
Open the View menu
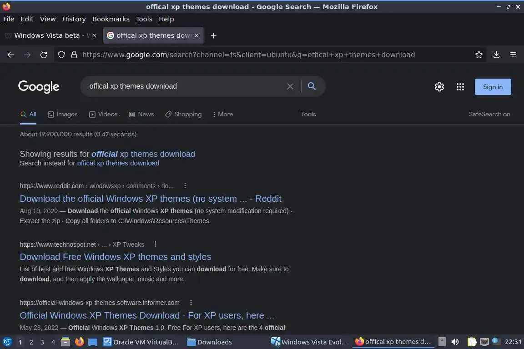coord(48,20)
